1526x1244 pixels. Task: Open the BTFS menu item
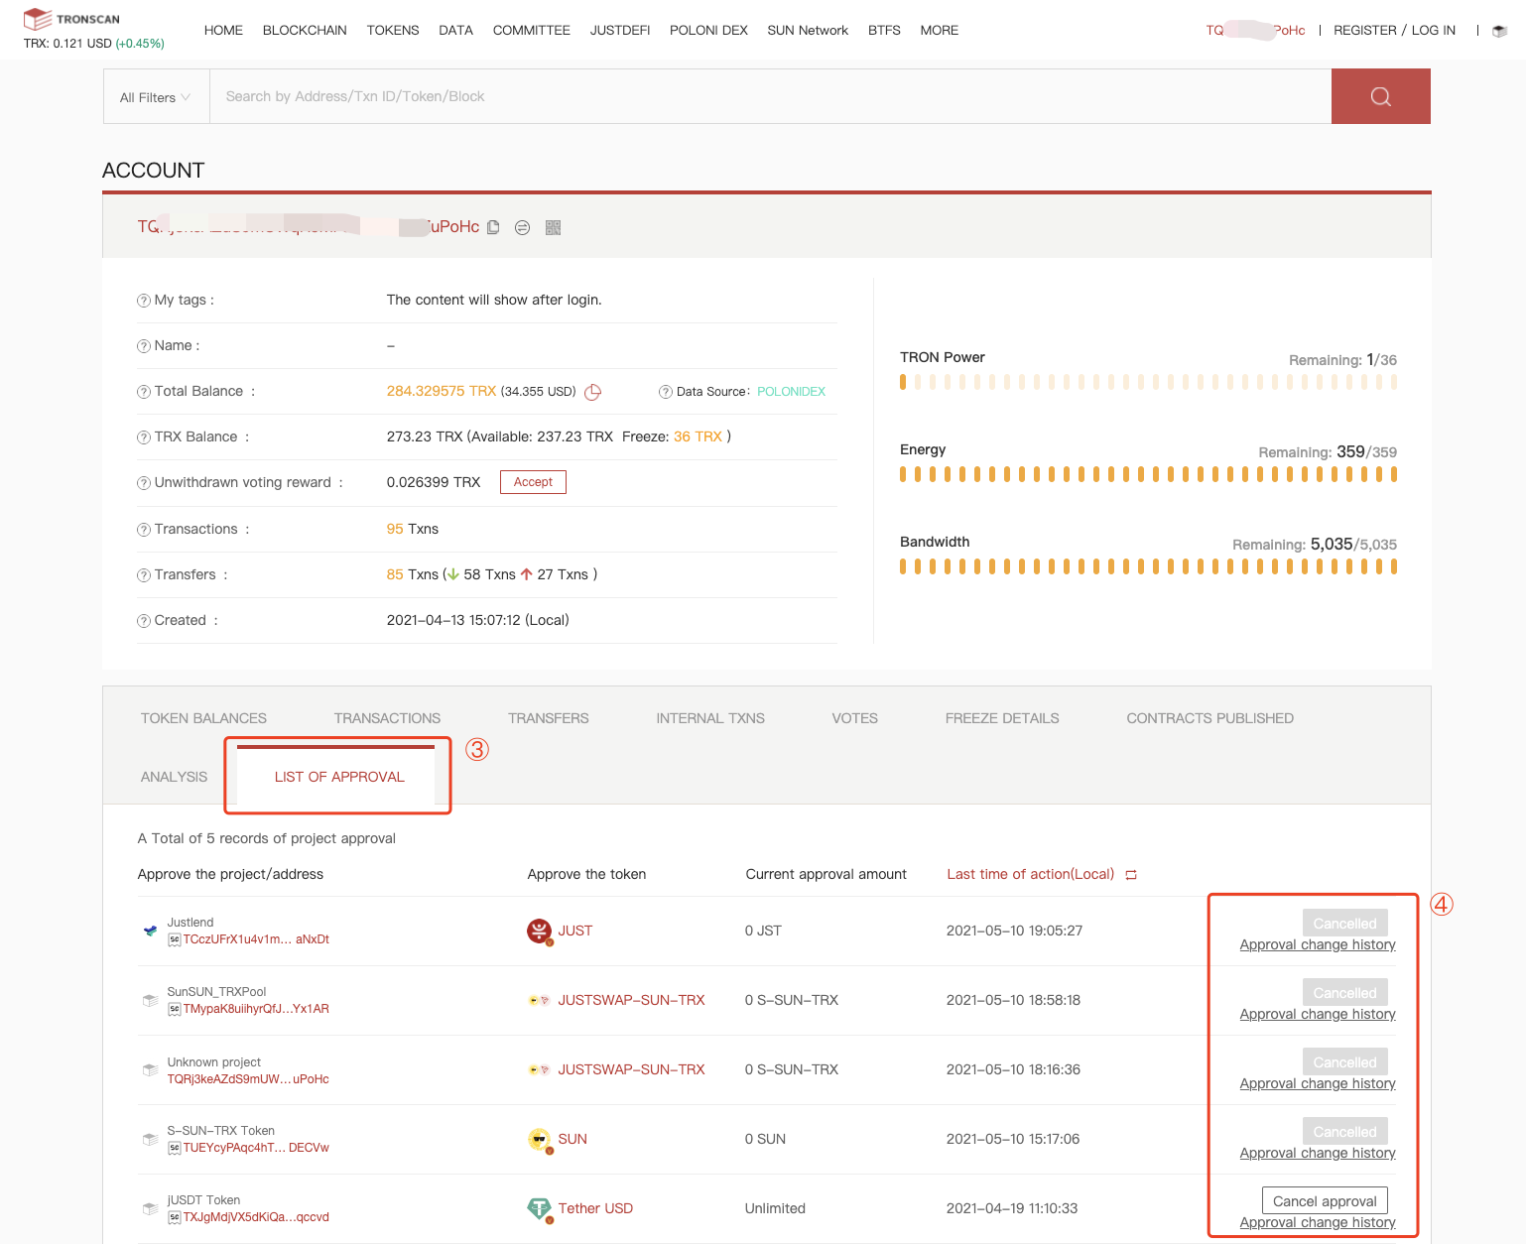884,31
